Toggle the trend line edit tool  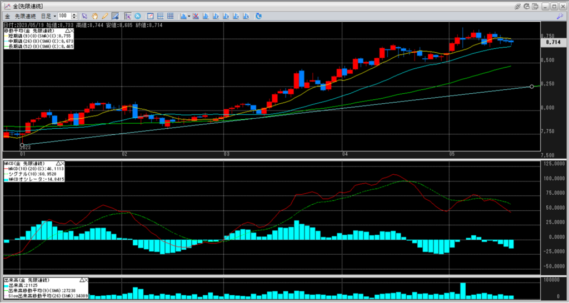click(115, 16)
